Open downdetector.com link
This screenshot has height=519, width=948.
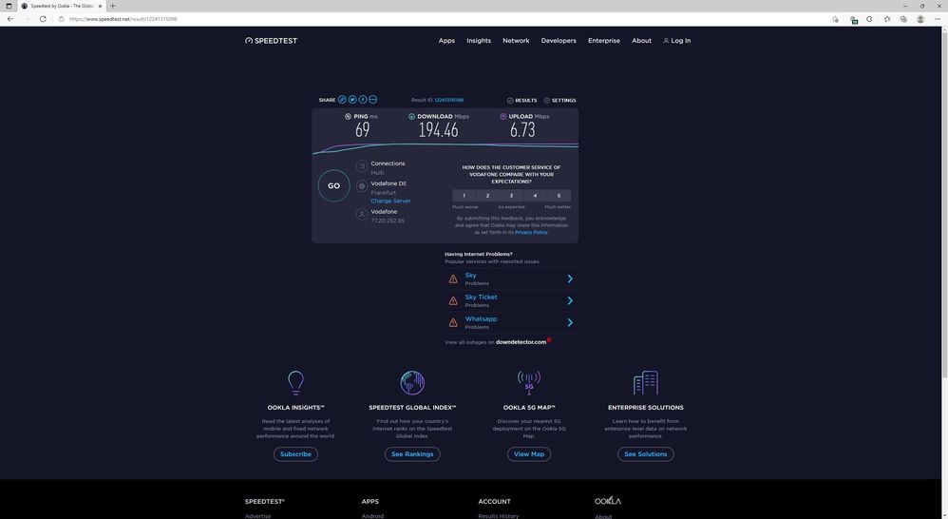click(x=521, y=342)
